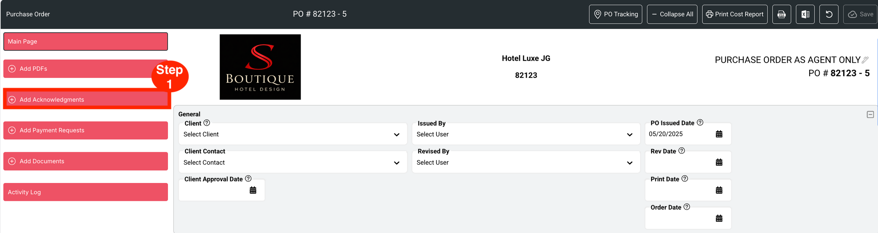Open Rev Date calendar picker

point(719,162)
